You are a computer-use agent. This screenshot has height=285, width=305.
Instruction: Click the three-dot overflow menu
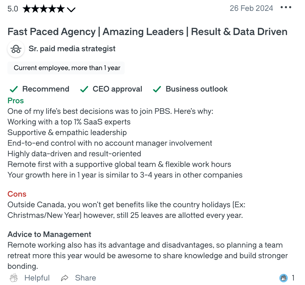tap(286, 7)
